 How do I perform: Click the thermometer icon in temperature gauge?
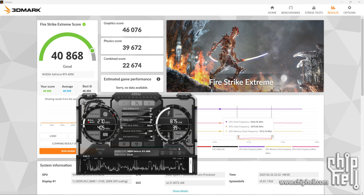(x=169, y=135)
